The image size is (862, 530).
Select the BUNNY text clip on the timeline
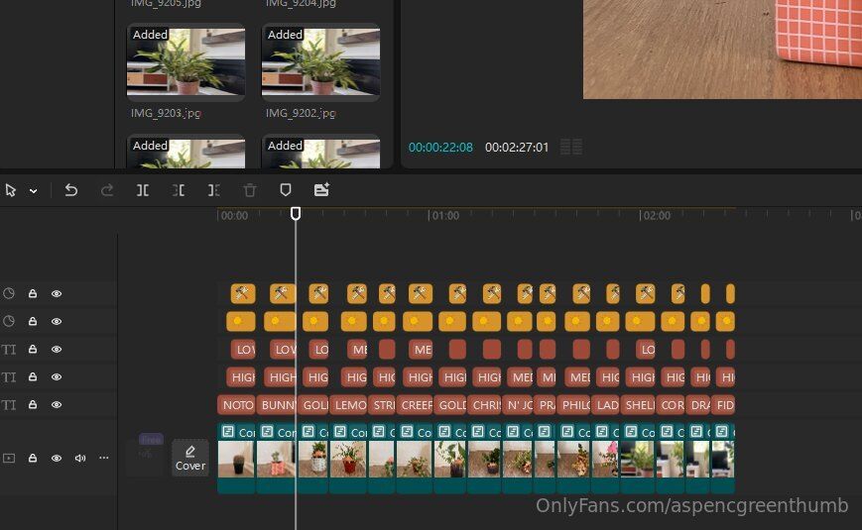click(277, 405)
